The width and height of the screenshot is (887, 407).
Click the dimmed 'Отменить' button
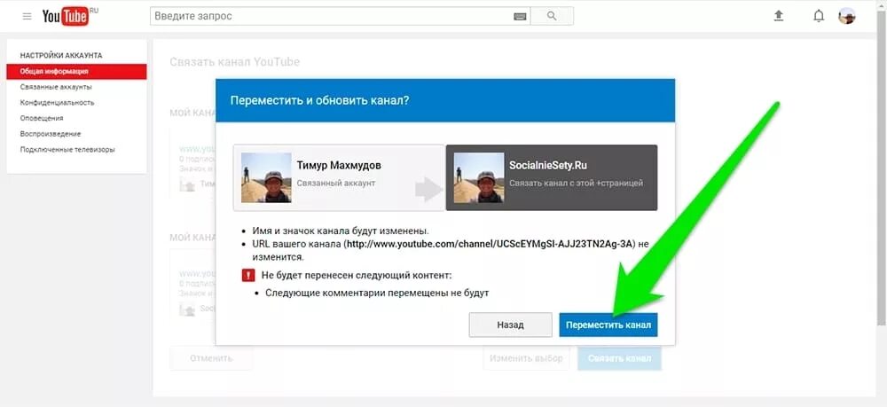211,358
